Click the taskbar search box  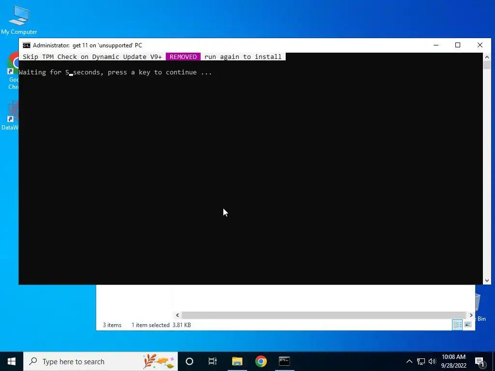(101, 361)
